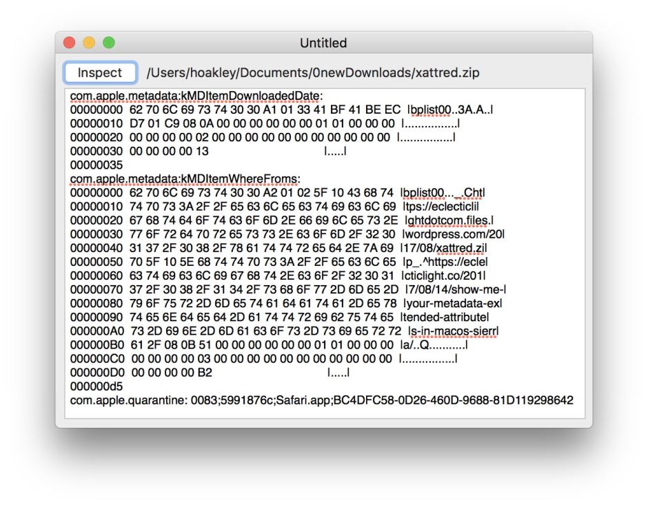Click the Untitled window title
The height and width of the screenshot is (507, 648).
pyautogui.click(x=323, y=43)
